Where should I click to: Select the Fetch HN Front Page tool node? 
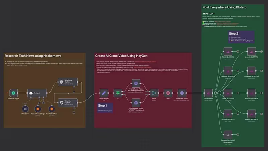click(x=38, y=109)
